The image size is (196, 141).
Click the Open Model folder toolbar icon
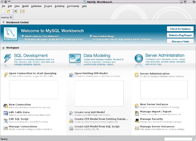tap(8, 11)
